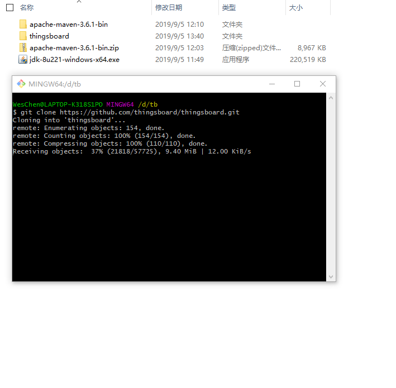This screenshot has width=396, height=388.
Task: Click the date 2019/9/5 12:03
Action: (179, 47)
